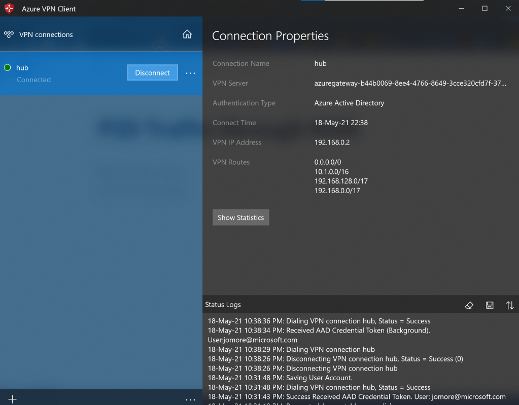Minimize the Azure VPN Client window
This screenshot has width=519, height=405.
[461, 9]
